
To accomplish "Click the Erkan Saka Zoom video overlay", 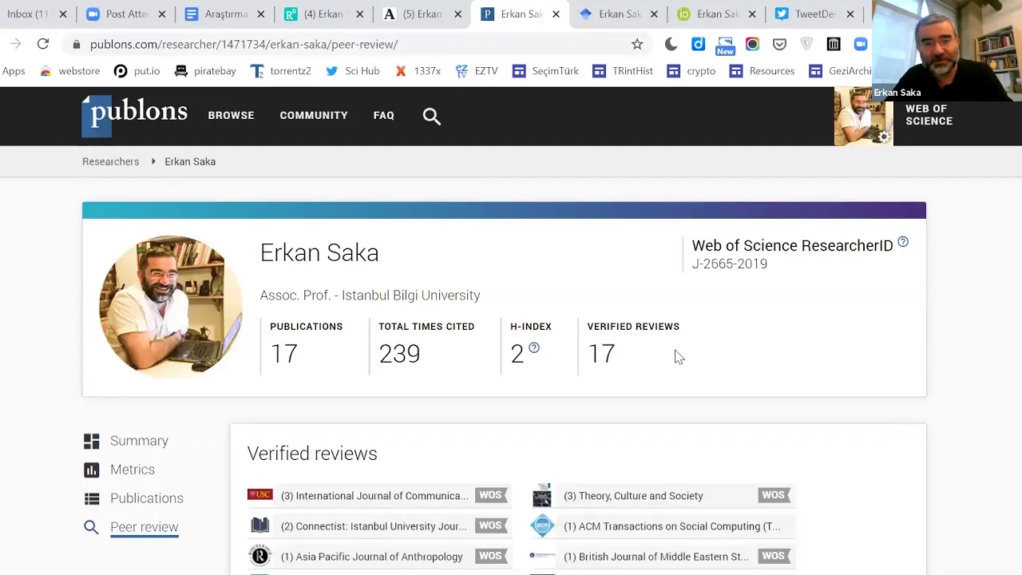I will [947, 50].
